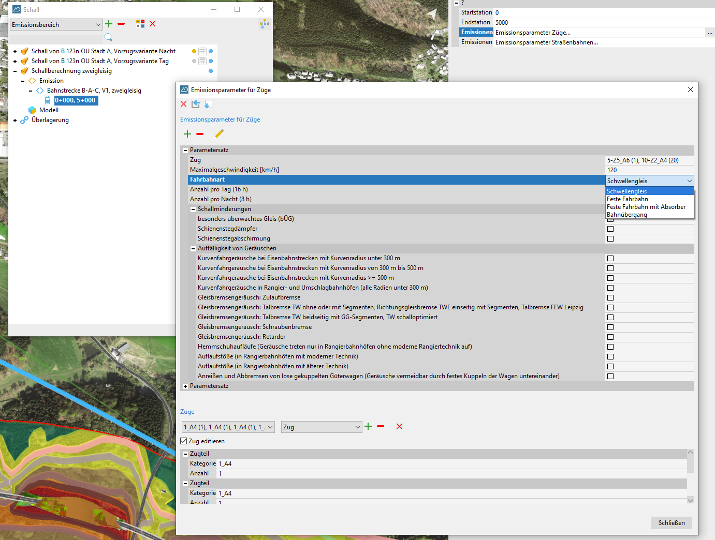Click the import icon in the dialog toolbar
Image resolution: width=715 pixels, height=540 pixels.
208,104
